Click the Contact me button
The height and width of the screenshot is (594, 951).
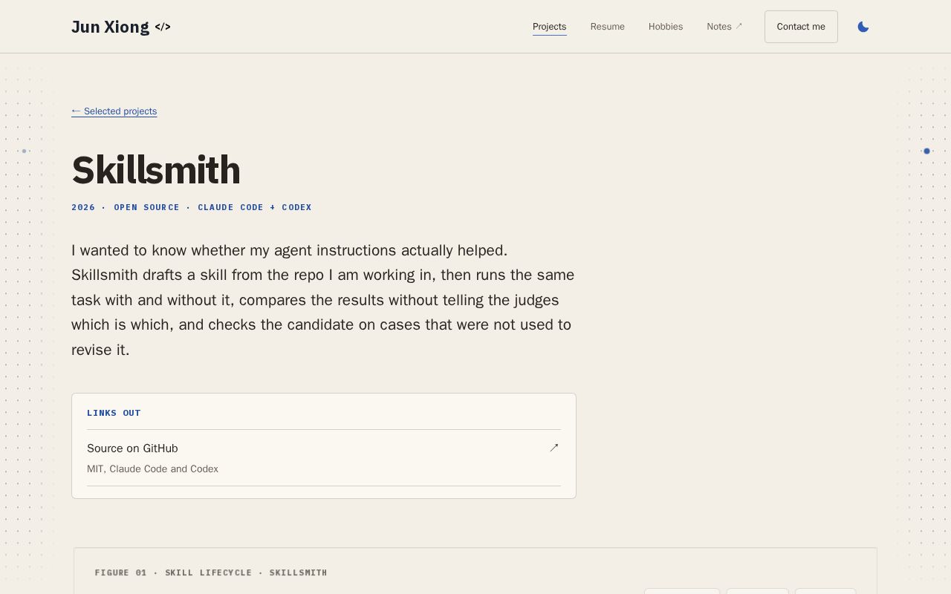[801, 27]
